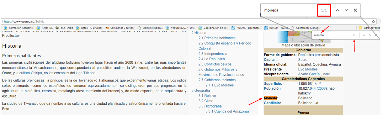Image resolution: width=382 pixels, height=116 pixels.
Task: Bookmark this page with the star icon
Action: coord(374,22)
